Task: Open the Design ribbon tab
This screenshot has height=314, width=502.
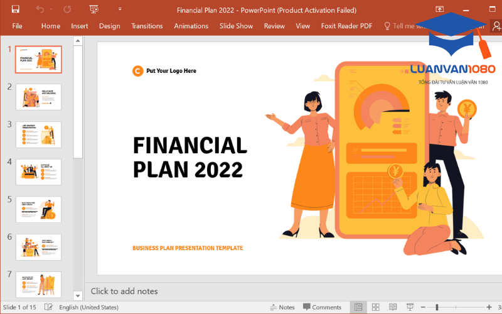Action: 109,26
